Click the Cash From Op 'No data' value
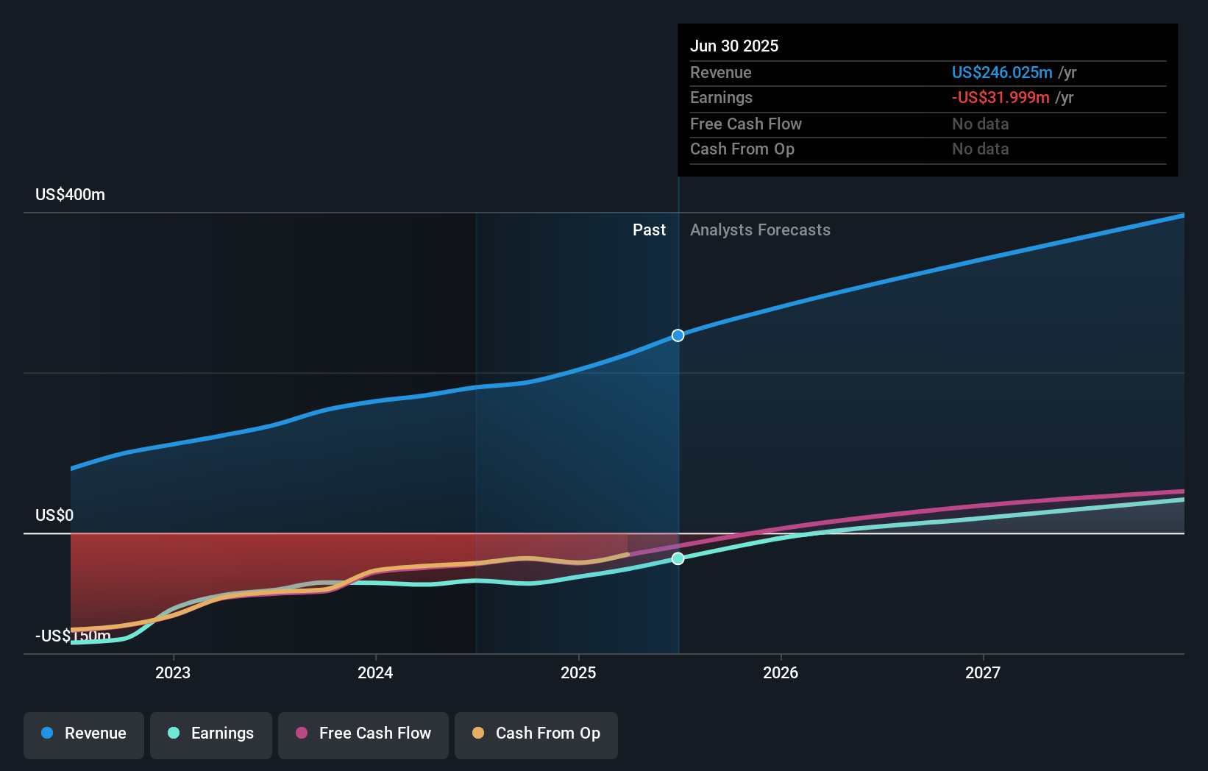The height and width of the screenshot is (771, 1208). coord(981,149)
